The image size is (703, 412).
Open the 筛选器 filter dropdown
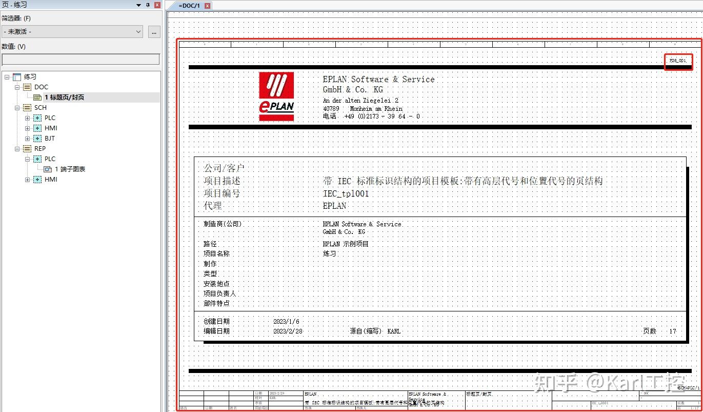(x=72, y=32)
